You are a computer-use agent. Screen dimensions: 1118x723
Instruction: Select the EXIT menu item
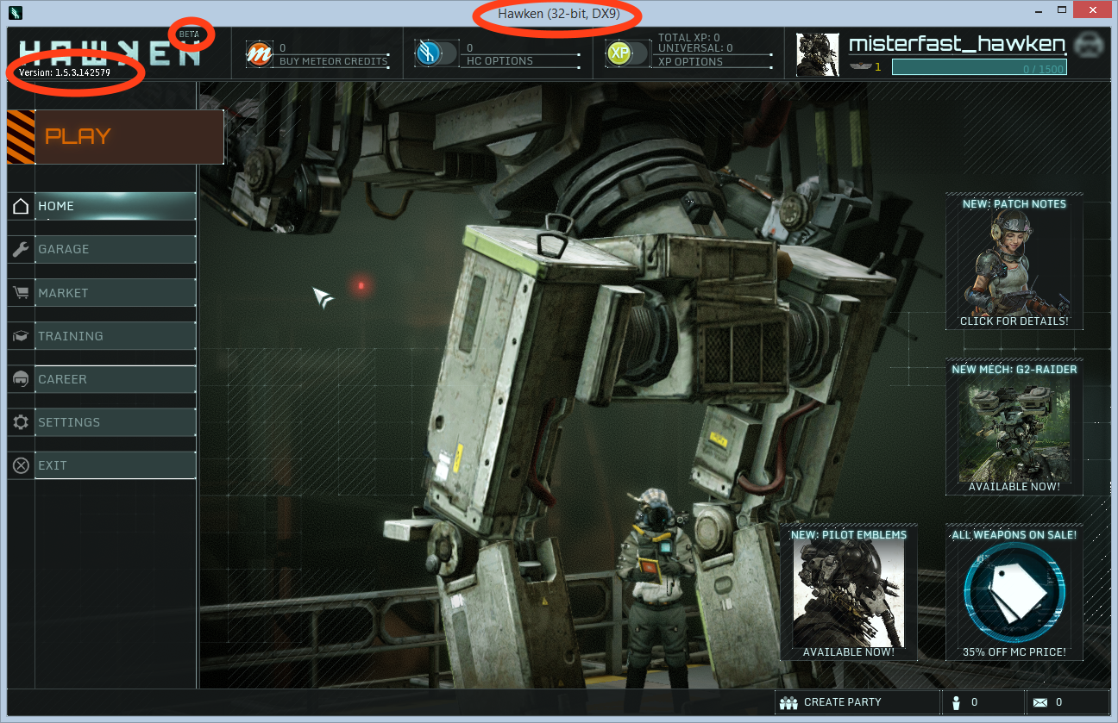[x=116, y=465]
